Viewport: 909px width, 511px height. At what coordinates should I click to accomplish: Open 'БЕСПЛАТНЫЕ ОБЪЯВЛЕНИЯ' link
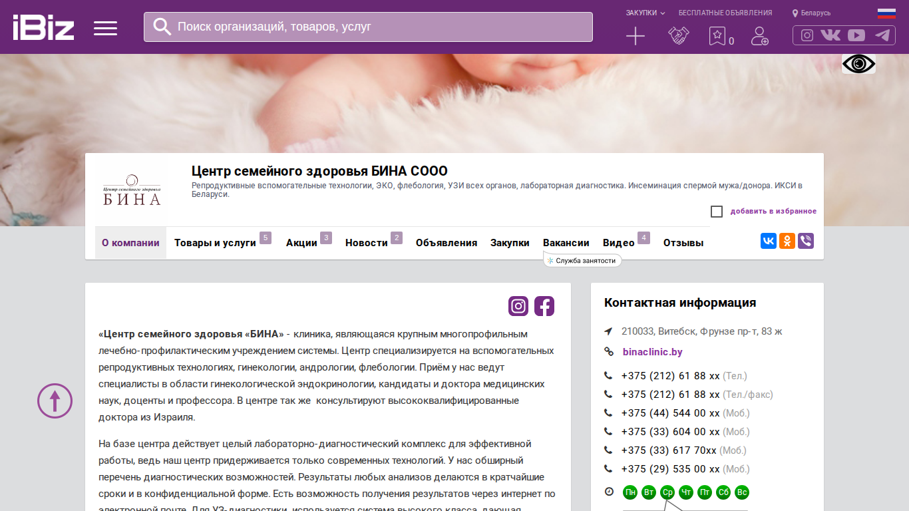(x=725, y=13)
